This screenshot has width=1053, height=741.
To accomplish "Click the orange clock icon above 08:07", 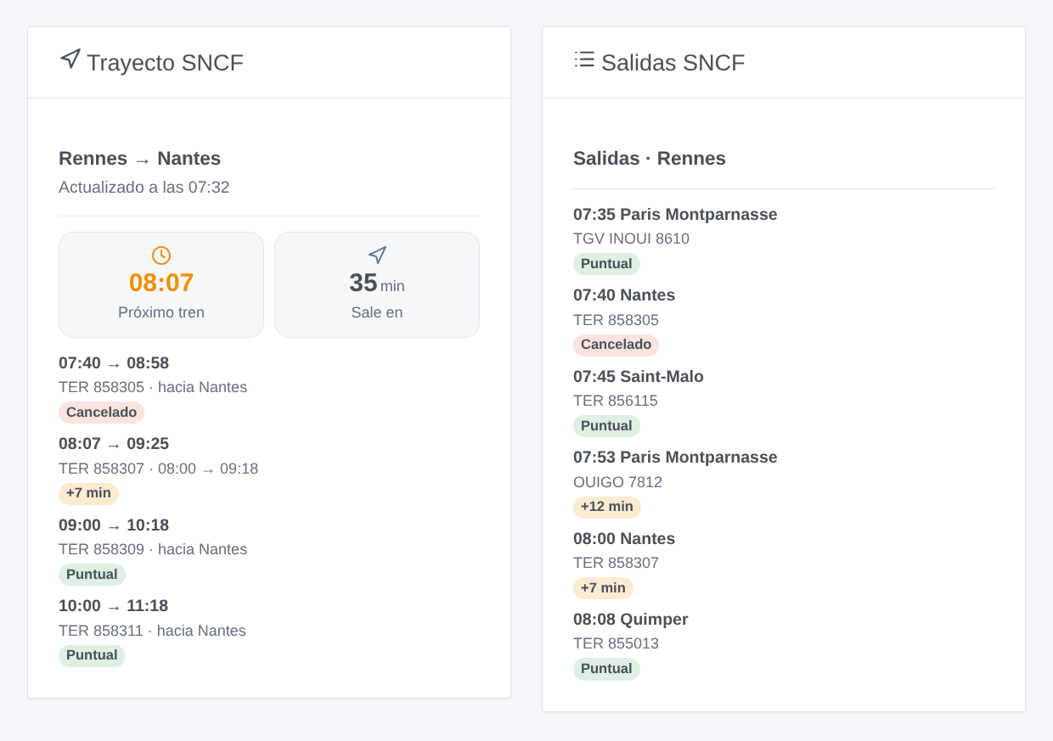I will [161, 255].
